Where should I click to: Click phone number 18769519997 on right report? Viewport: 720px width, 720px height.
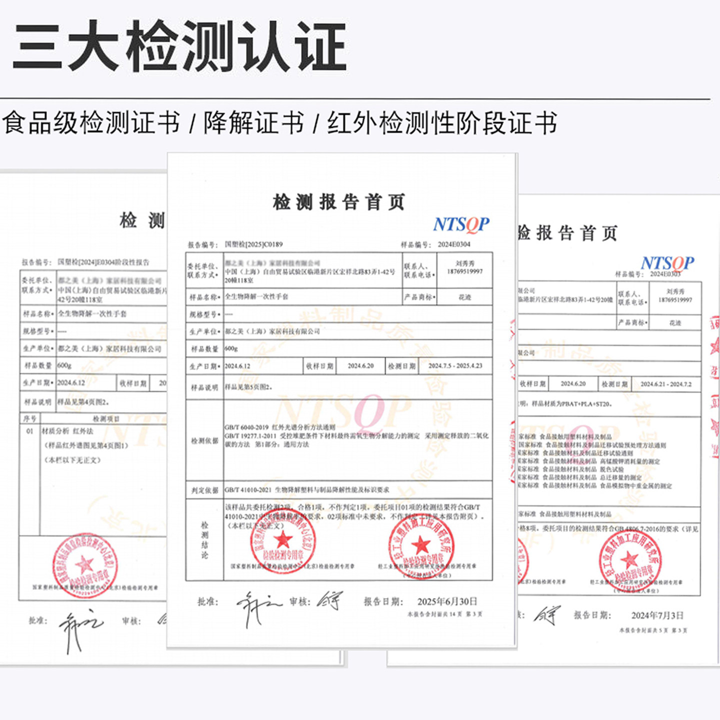coord(675,300)
